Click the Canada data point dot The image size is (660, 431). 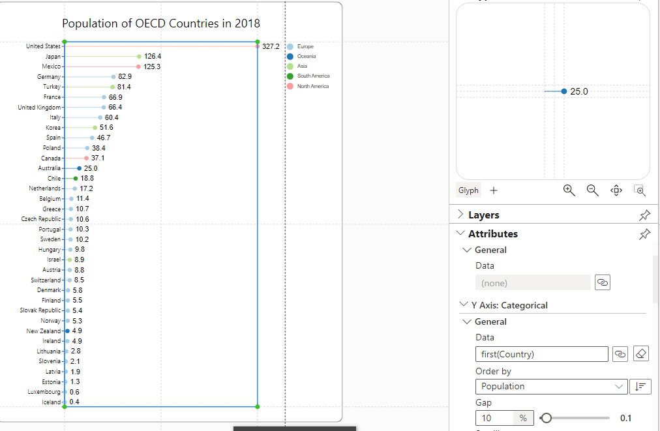click(x=86, y=158)
